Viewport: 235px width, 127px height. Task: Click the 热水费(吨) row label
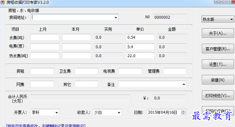[x=19, y=56]
